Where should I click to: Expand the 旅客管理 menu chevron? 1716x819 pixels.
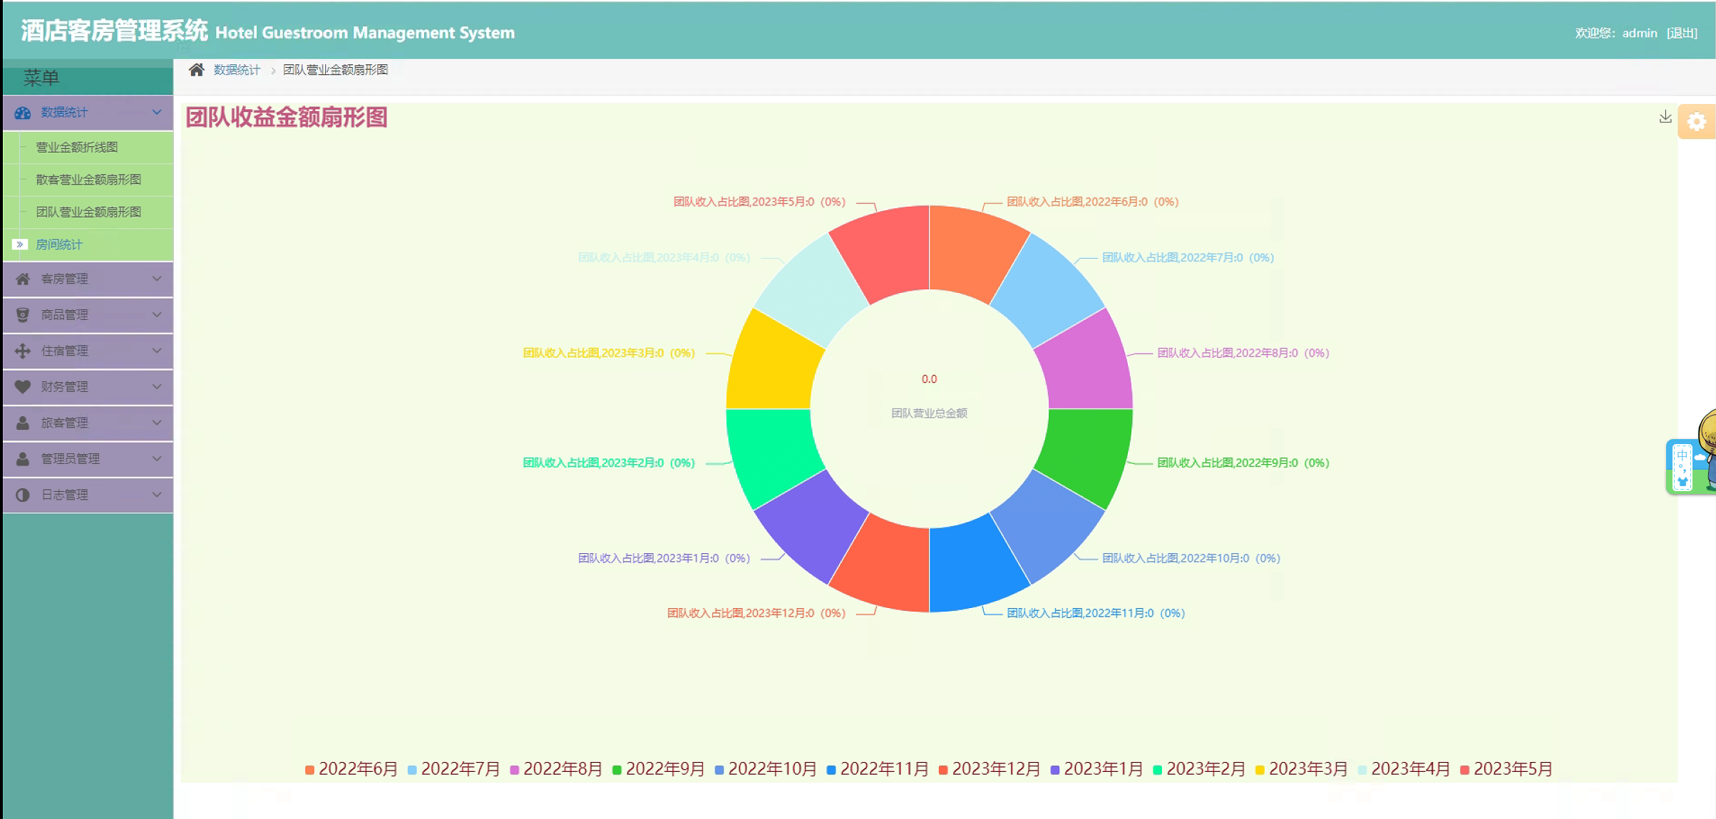pyautogui.click(x=157, y=423)
